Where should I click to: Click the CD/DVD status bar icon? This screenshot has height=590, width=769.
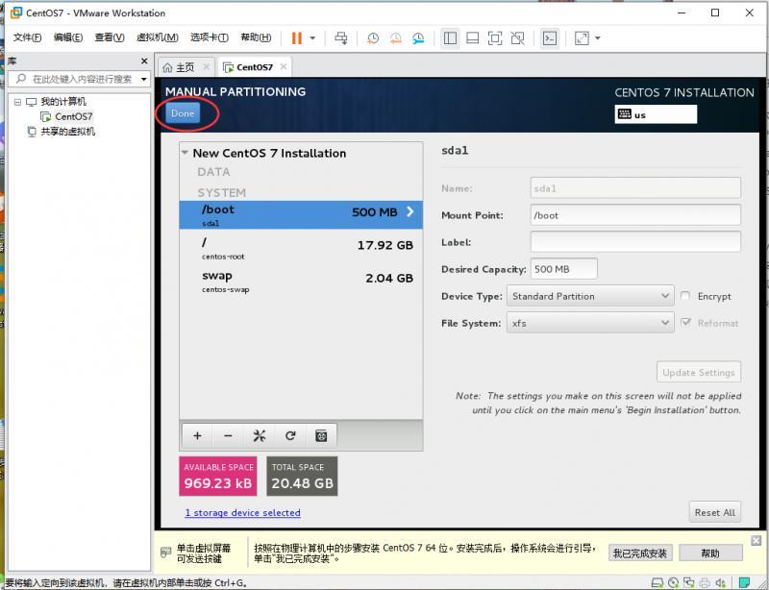click(673, 582)
